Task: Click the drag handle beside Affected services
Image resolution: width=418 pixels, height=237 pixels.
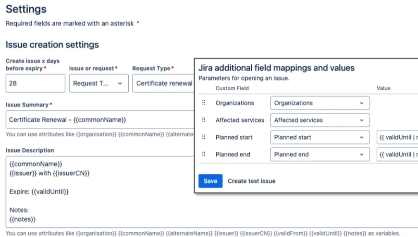Action: click(204, 120)
